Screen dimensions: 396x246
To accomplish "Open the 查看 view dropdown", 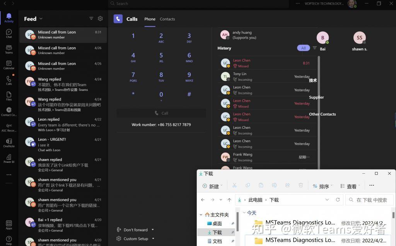I will click(350, 186).
